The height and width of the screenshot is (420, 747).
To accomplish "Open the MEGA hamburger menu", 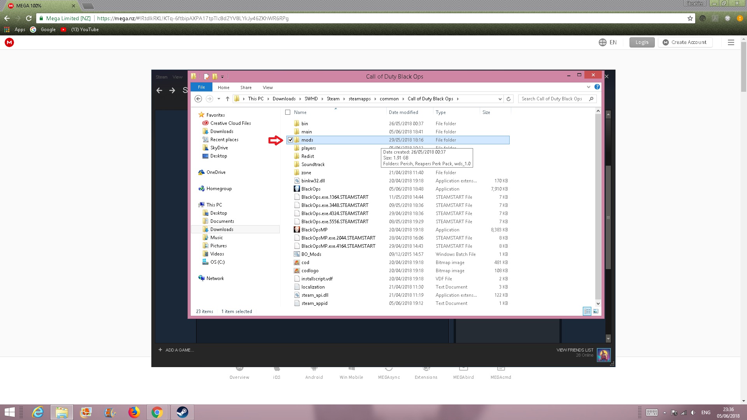I will tap(731, 42).
